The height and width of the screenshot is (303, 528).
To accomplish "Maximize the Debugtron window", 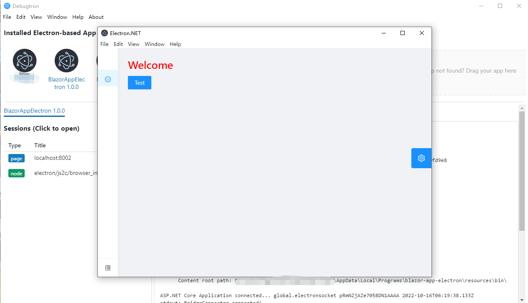I will point(500,6).
